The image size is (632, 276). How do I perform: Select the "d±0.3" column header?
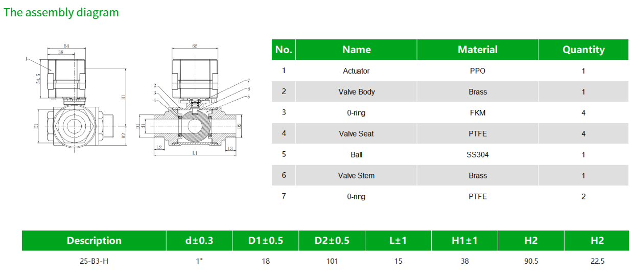coord(199,241)
